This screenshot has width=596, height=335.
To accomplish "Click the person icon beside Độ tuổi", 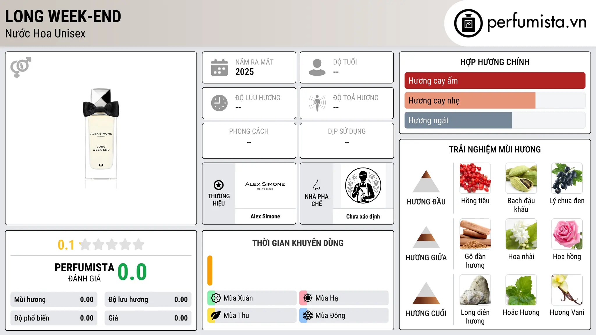I will point(317,67).
